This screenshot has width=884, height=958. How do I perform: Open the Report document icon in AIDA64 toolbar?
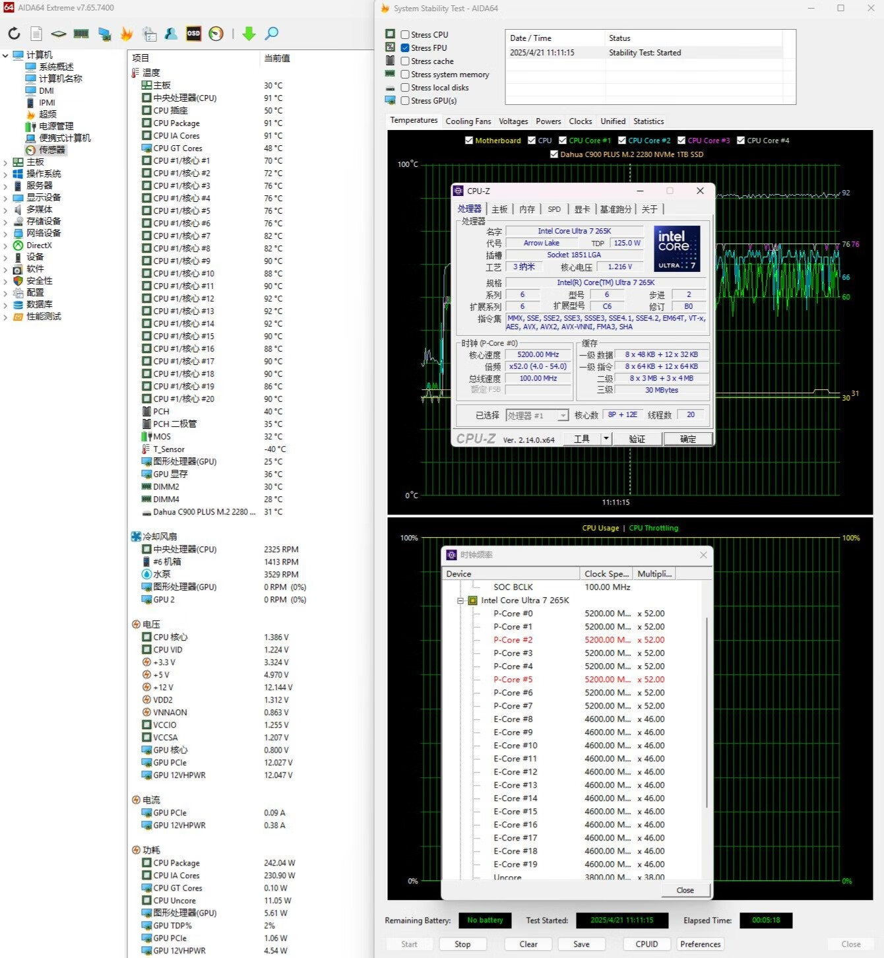36,34
